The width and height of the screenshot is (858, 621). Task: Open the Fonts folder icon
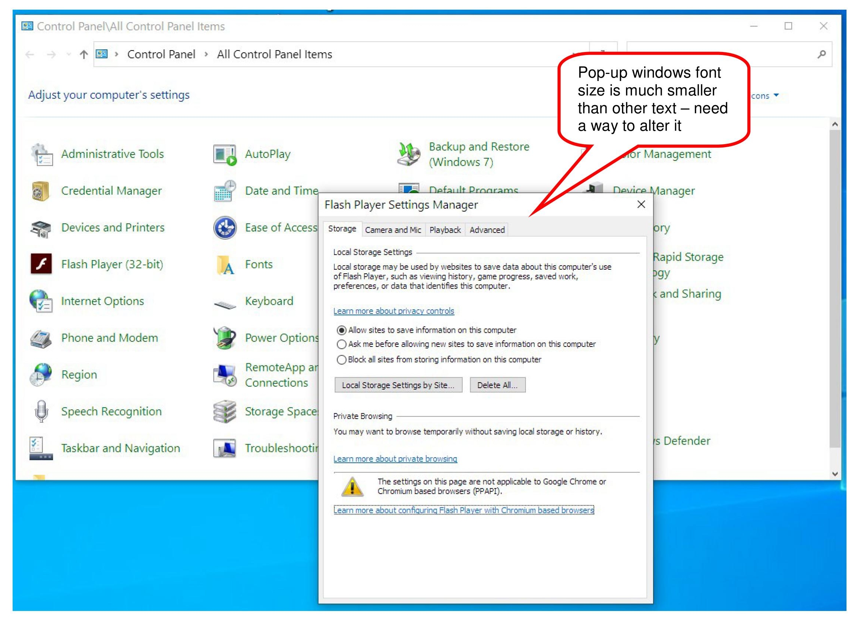(225, 265)
